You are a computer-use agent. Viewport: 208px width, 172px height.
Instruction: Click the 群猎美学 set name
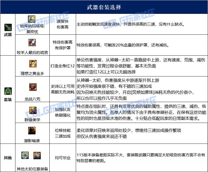point(32,120)
